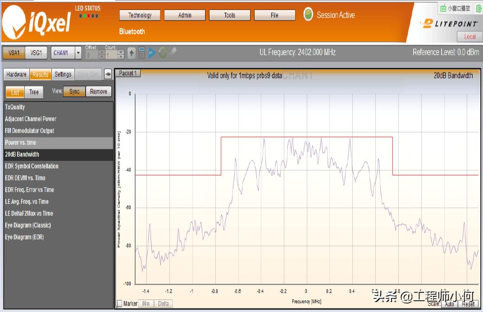Select the VSG1 module button
483x312 pixels.
pyautogui.click(x=36, y=53)
